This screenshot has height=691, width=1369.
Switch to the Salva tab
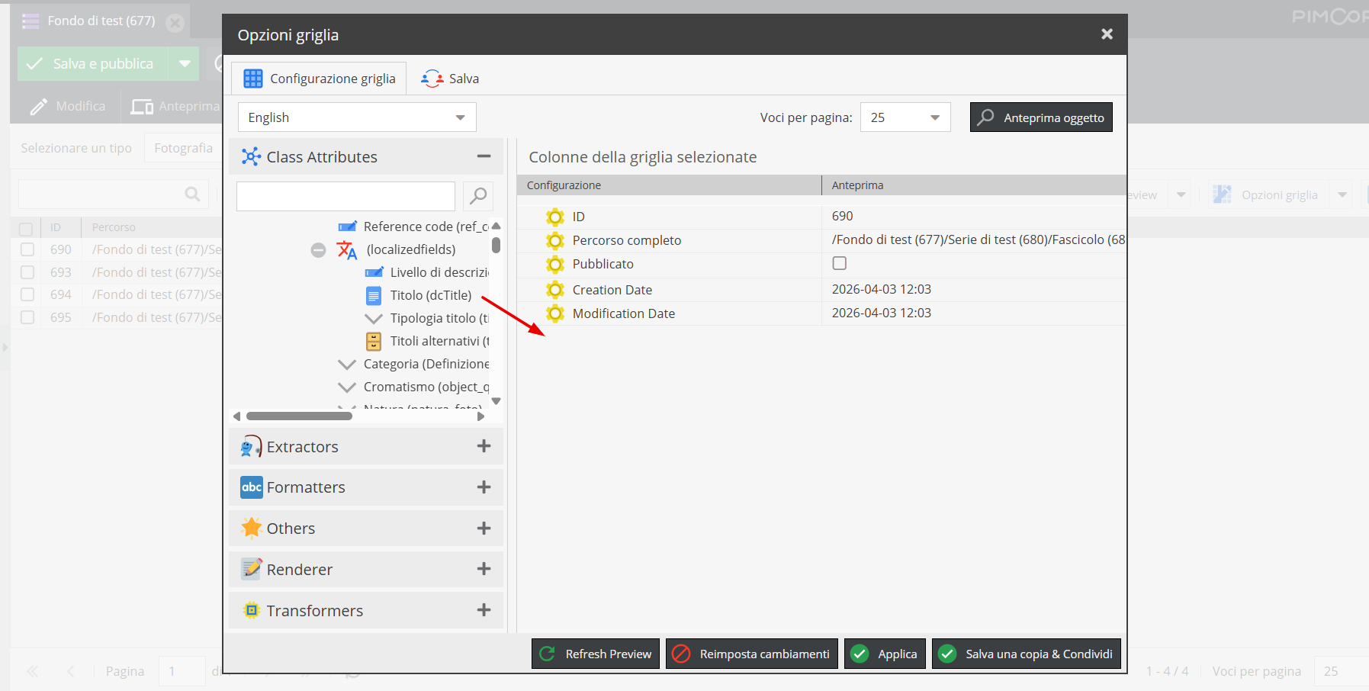click(451, 79)
